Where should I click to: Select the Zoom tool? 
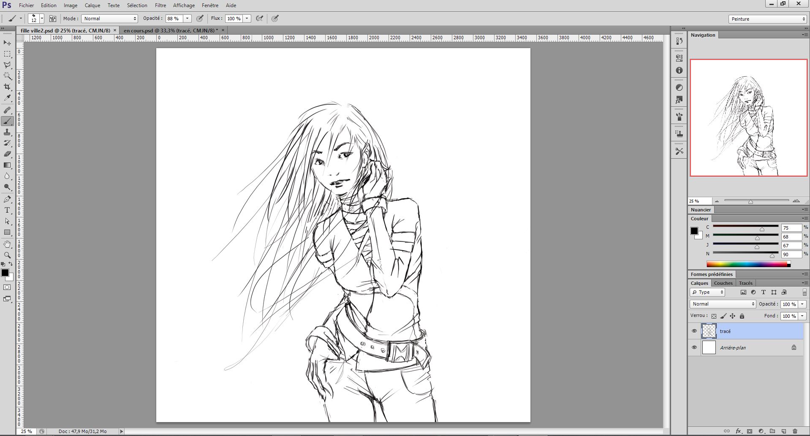click(x=7, y=255)
